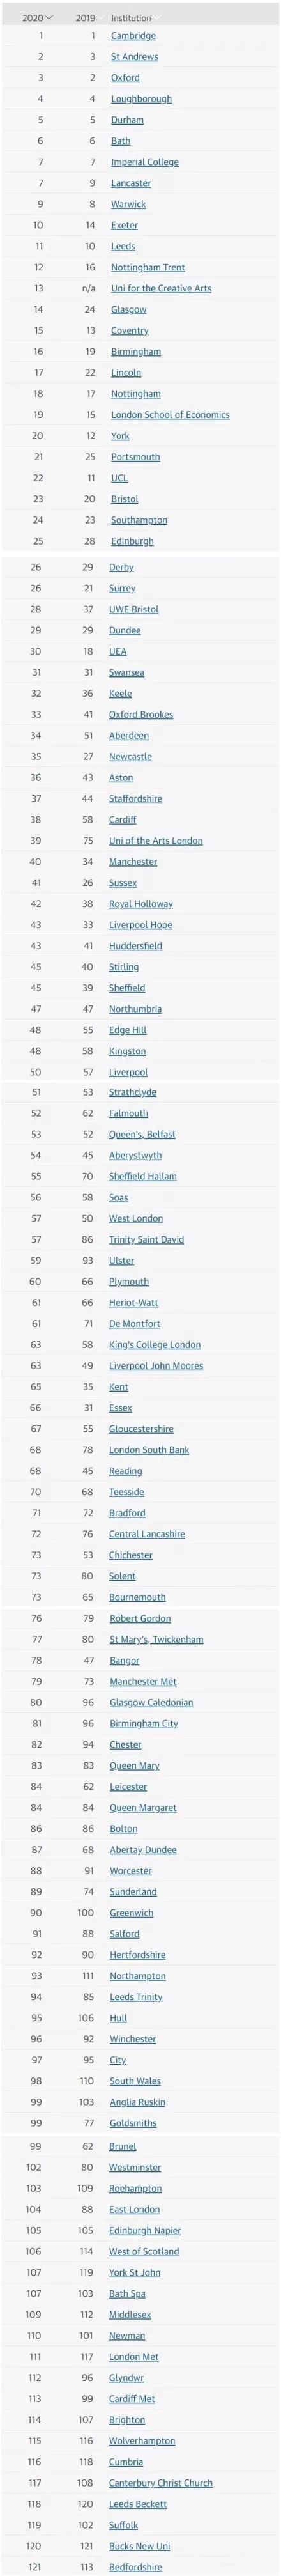Viewport: 281px width, 2576px height.
Task: Click the UWE Bristol link
Action: click(x=134, y=609)
